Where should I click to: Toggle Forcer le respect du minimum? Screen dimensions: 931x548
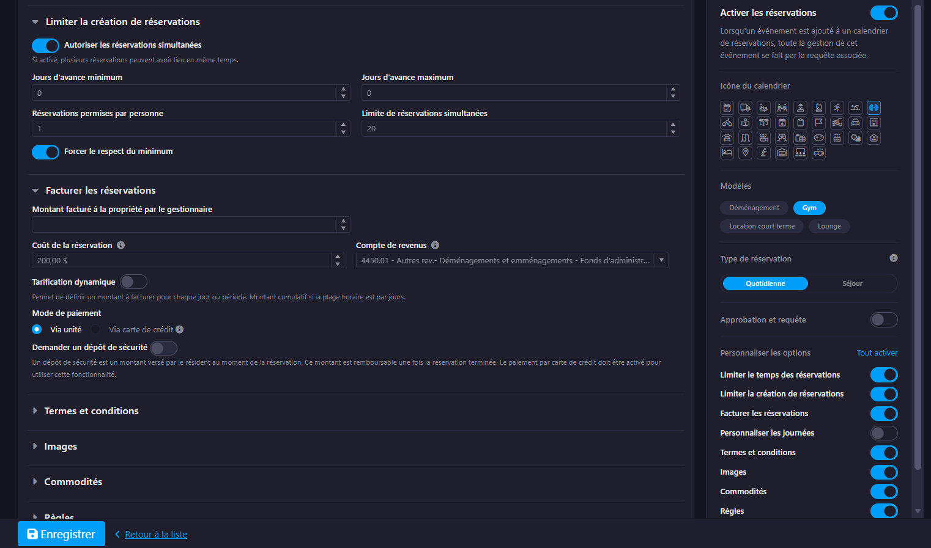pos(45,152)
